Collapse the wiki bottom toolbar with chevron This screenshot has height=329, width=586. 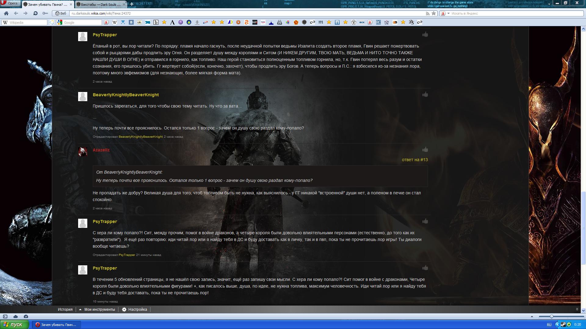577,309
